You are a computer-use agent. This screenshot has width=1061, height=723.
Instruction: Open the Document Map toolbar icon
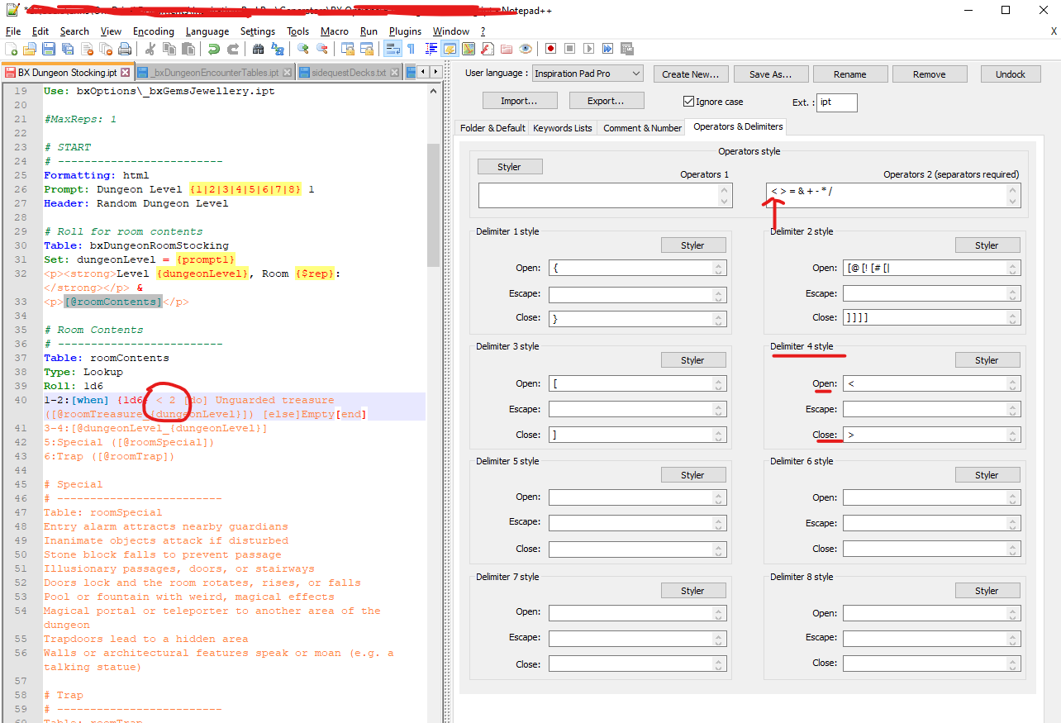(x=469, y=49)
